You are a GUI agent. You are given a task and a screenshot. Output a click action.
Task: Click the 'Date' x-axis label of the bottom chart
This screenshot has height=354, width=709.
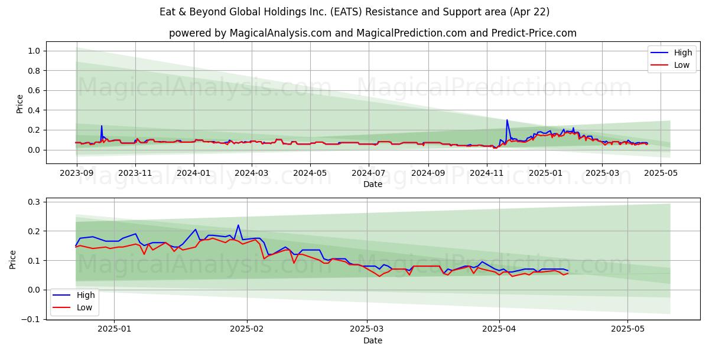(373, 340)
